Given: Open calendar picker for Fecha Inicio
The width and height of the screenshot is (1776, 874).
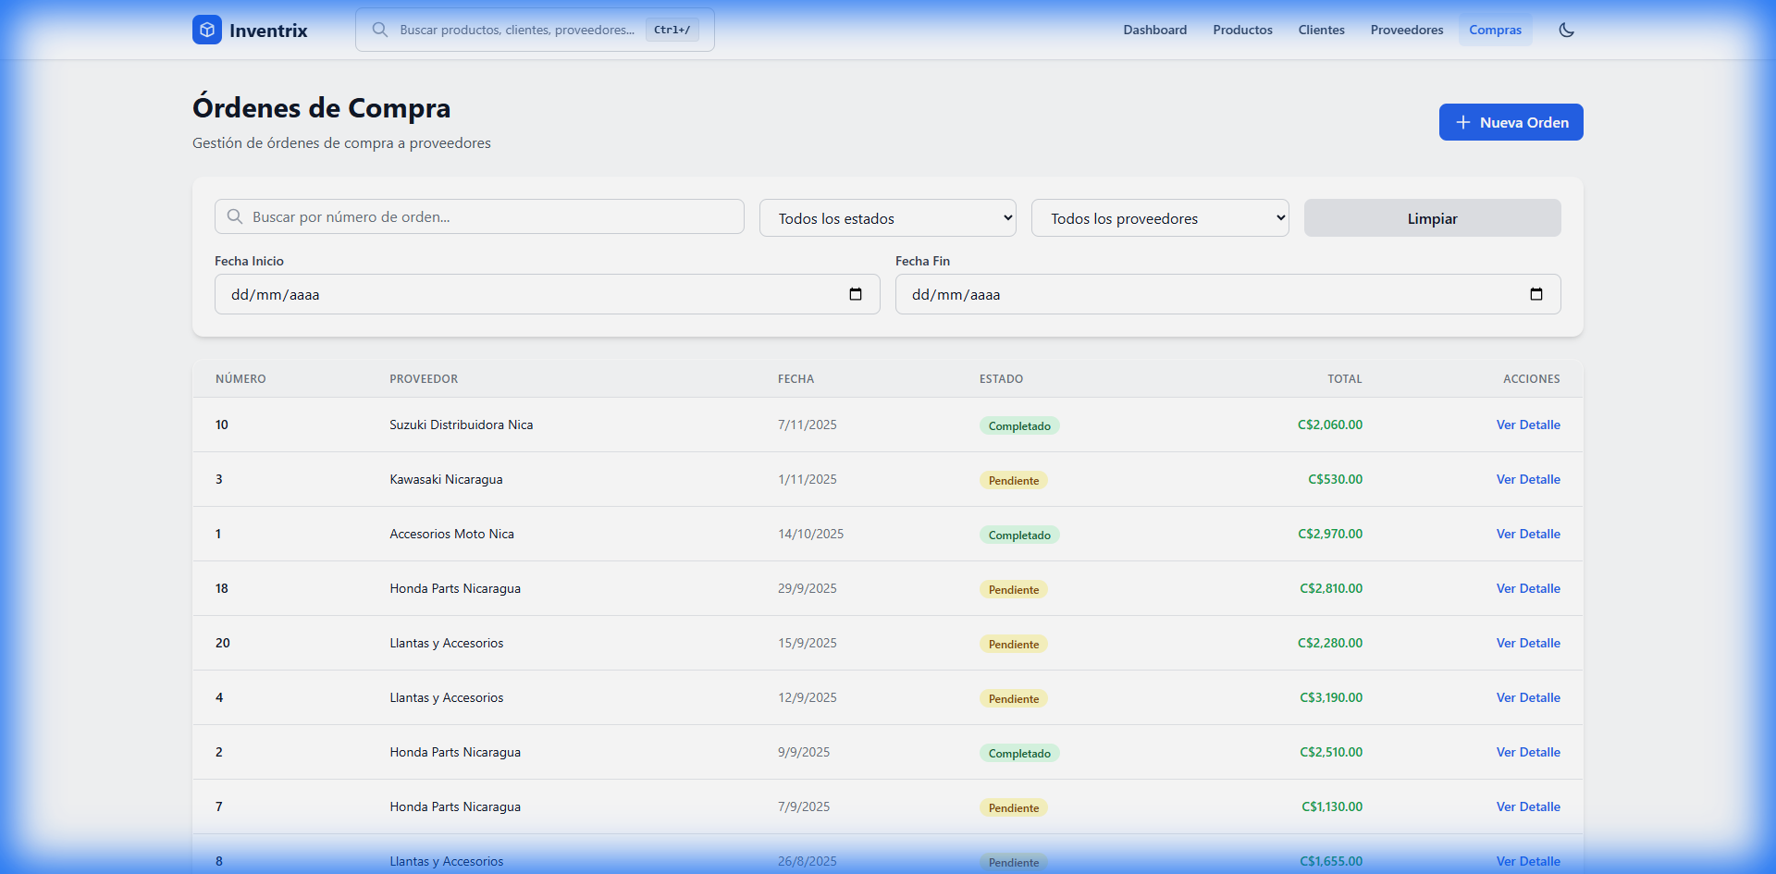Looking at the screenshot, I should [x=856, y=294].
